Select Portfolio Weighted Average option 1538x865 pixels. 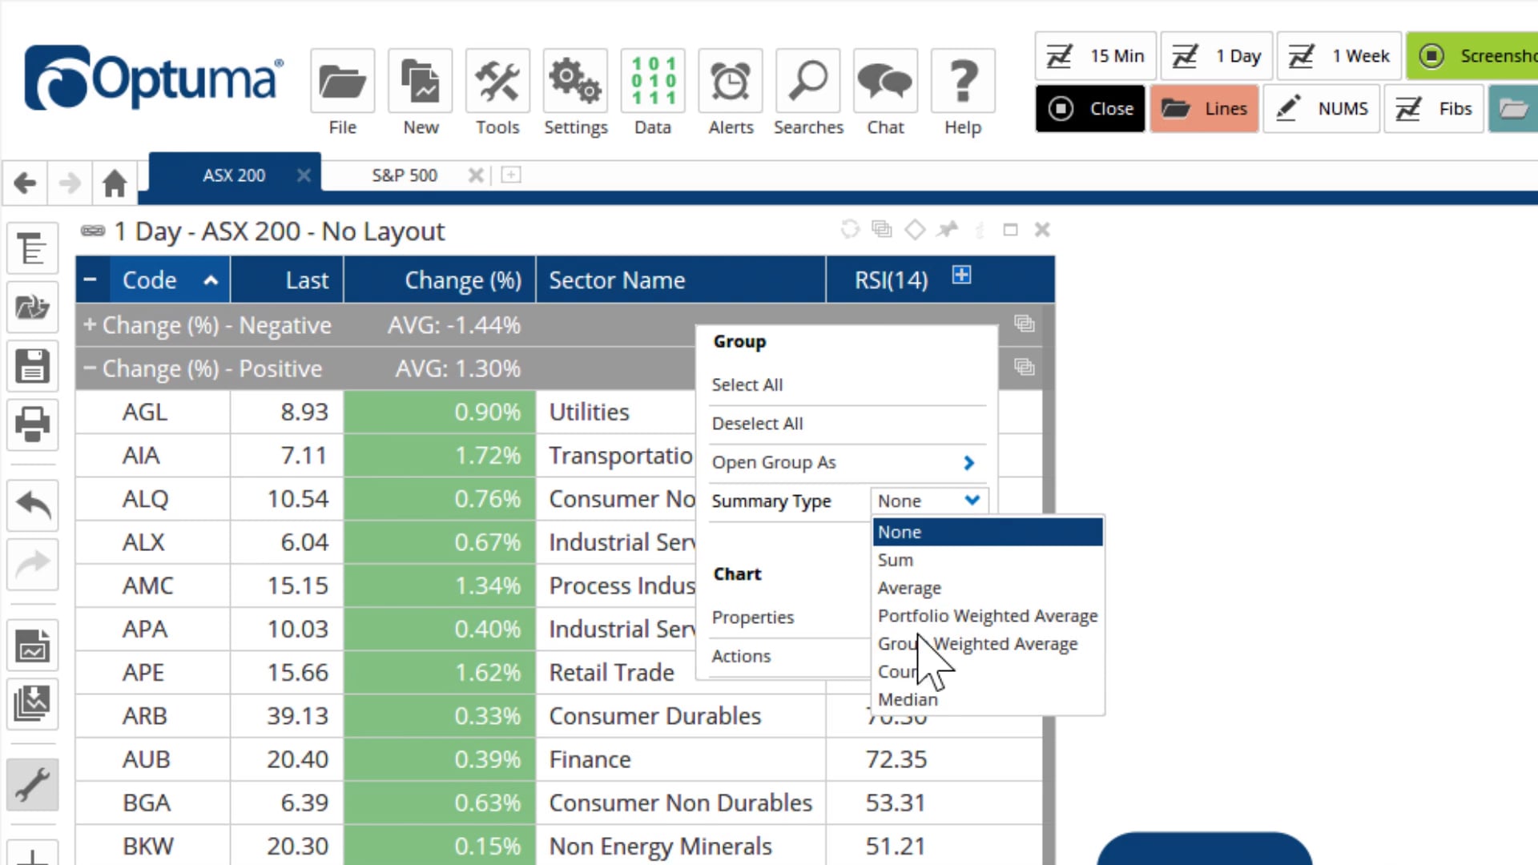pyautogui.click(x=988, y=616)
